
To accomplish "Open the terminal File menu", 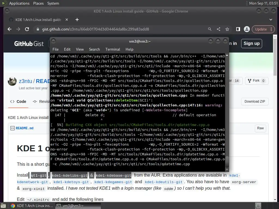I will pos(56,50).
